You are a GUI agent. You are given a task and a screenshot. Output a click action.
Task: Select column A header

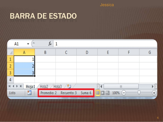[x=24, y=52]
